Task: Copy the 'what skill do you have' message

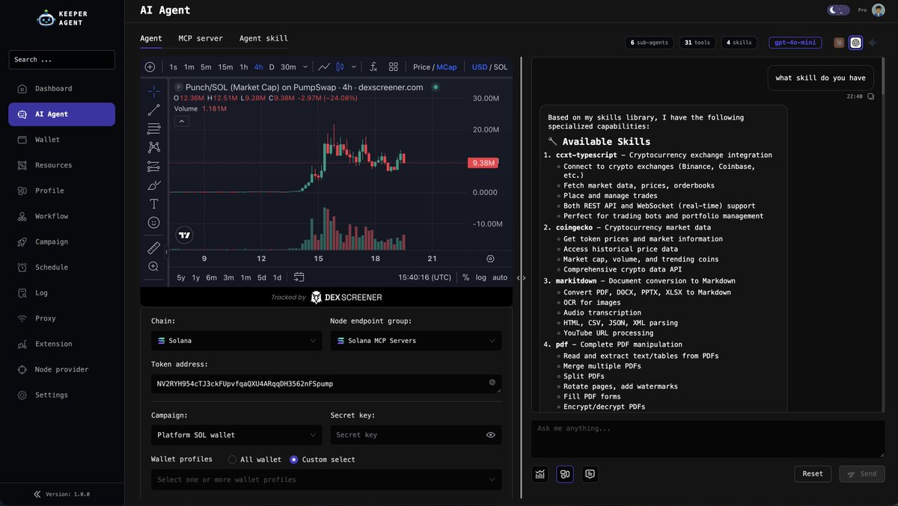Action: pyautogui.click(x=870, y=96)
